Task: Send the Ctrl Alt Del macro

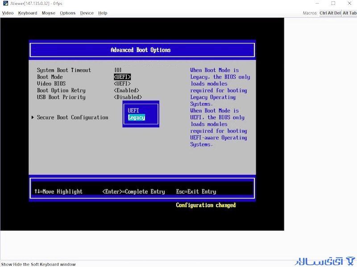Action: (330, 13)
